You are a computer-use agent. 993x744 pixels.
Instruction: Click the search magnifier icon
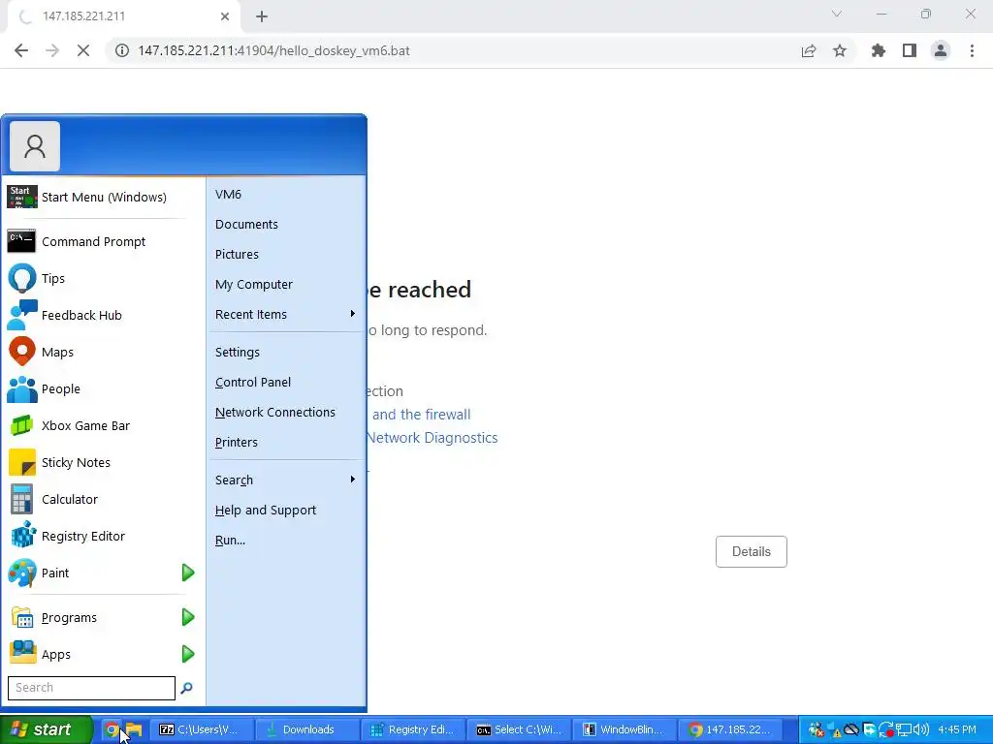click(187, 688)
